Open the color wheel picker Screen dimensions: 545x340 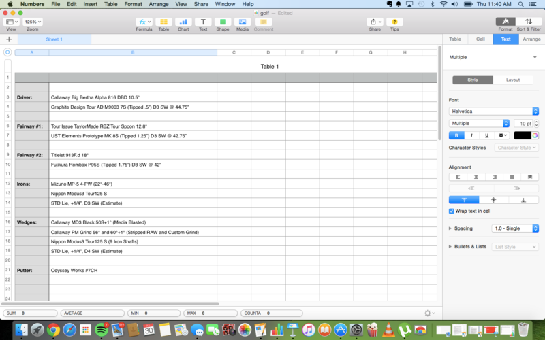pyautogui.click(x=535, y=135)
